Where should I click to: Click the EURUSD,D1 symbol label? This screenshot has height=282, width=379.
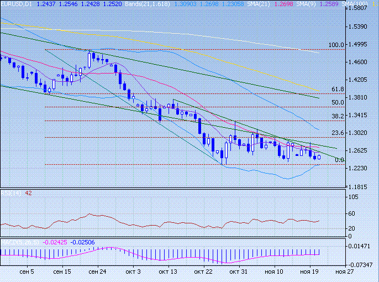[x=17, y=4]
